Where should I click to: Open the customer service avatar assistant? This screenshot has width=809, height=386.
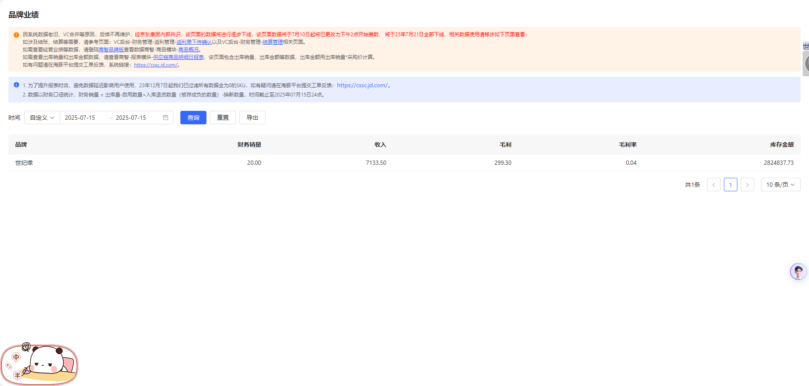pyautogui.click(x=798, y=272)
